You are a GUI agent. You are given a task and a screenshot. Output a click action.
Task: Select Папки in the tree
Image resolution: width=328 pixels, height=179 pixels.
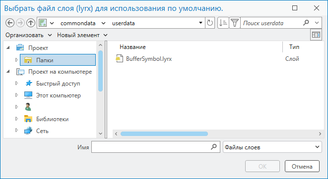(x=58, y=60)
